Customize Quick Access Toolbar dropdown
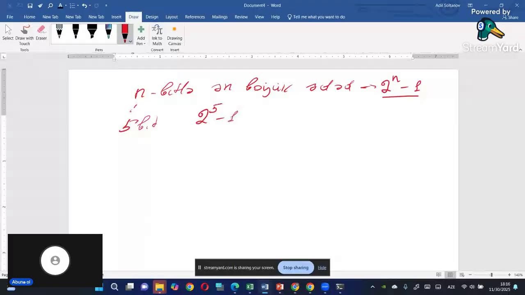The width and height of the screenshot is (525, 295). (x=106, y=6)
